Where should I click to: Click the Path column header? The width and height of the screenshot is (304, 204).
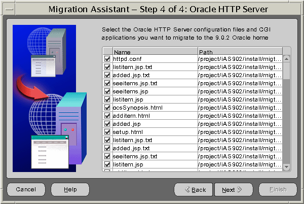(240, 51)
